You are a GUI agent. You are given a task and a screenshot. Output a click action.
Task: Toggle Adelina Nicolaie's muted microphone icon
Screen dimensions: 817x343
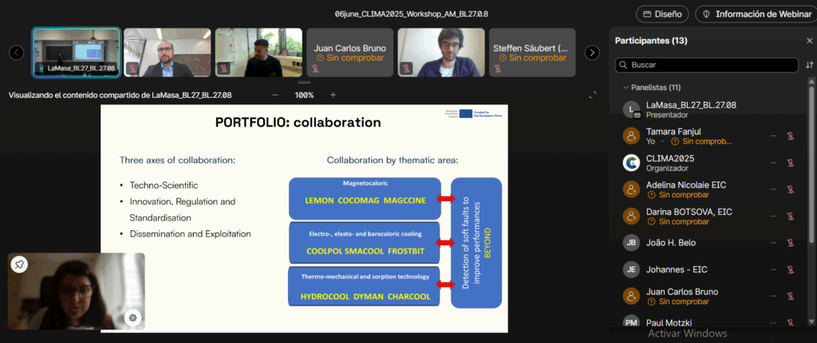click(x=790, y=189)
